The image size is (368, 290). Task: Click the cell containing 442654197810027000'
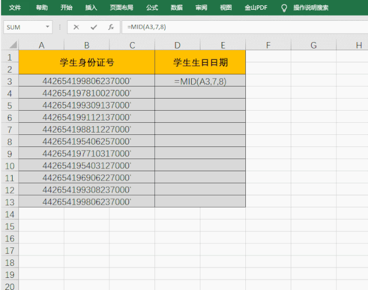86,93
